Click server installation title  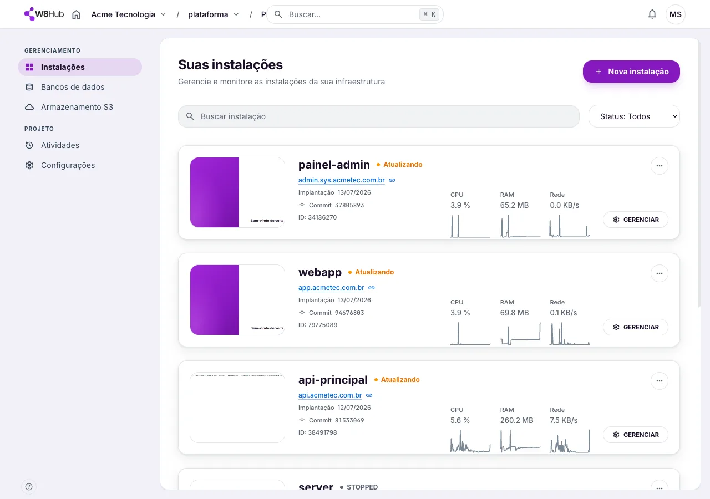pos(316,487)
